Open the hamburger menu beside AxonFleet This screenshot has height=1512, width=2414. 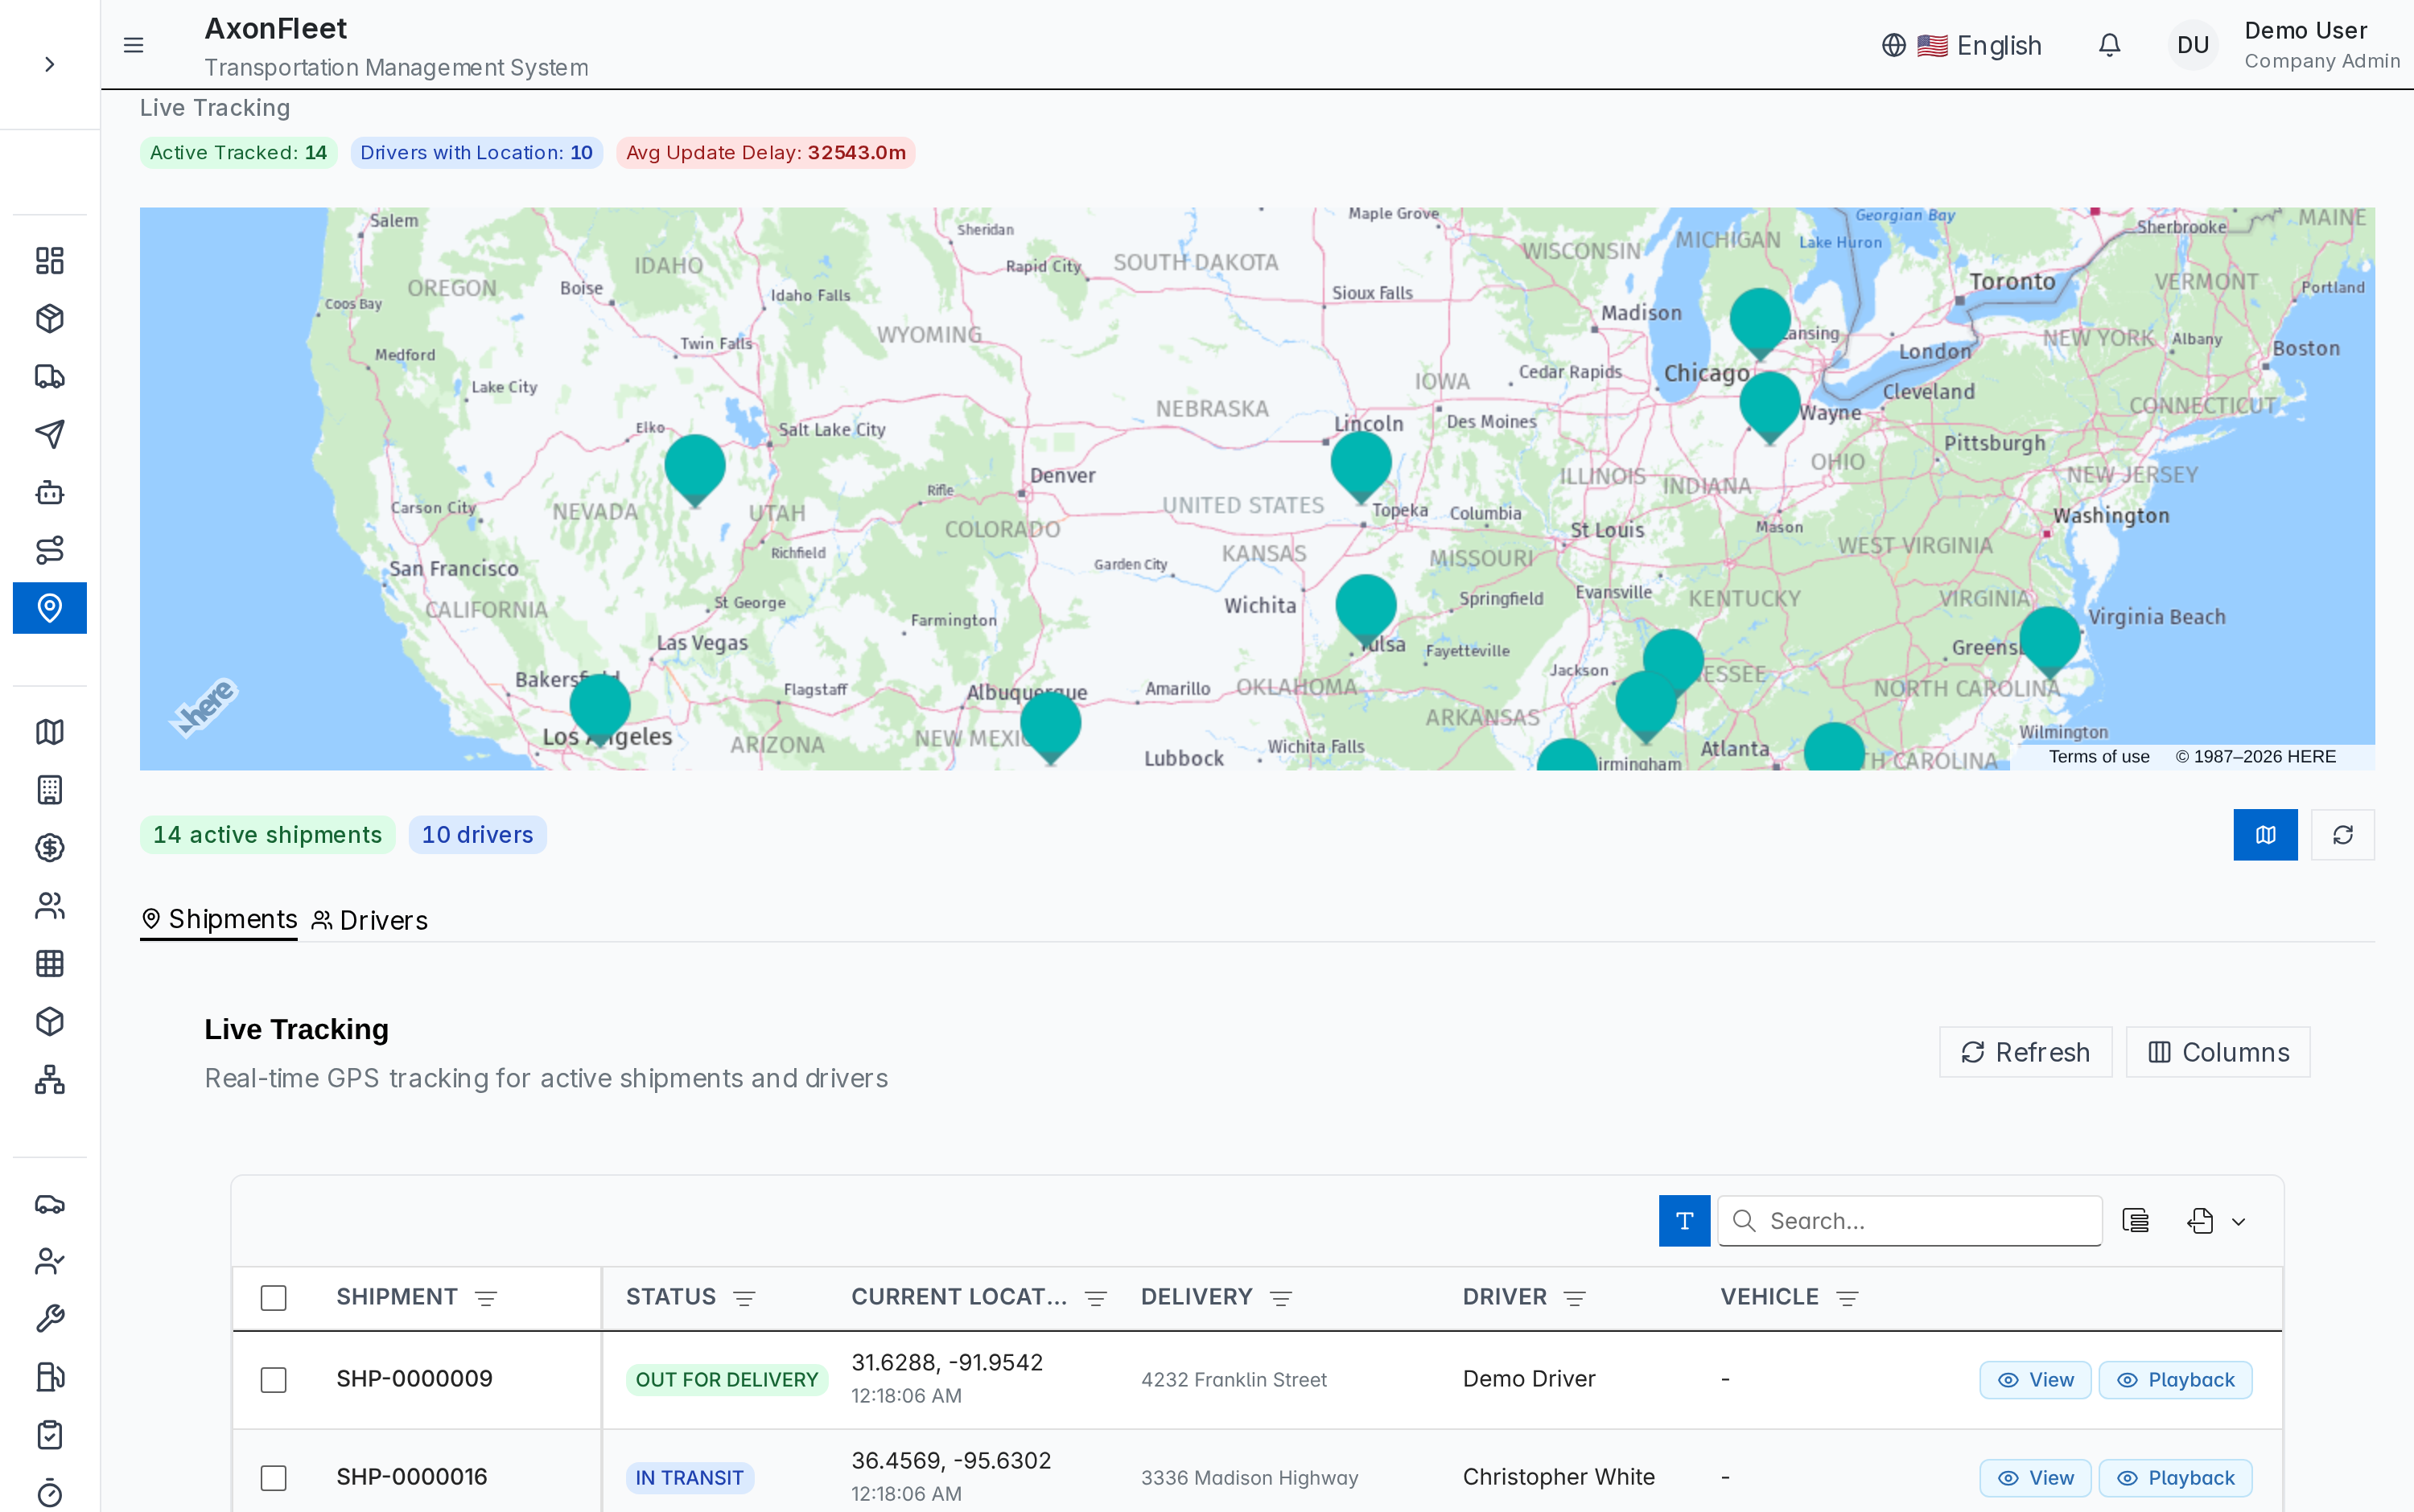pos(133,45)
